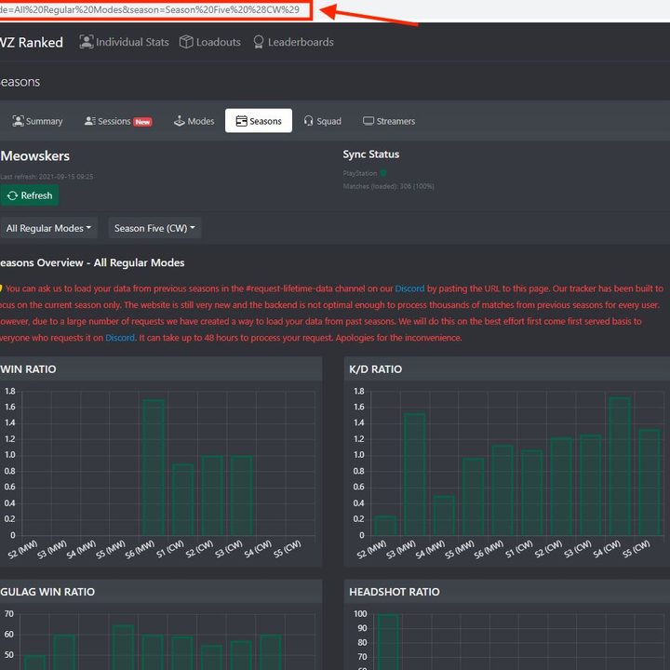Open the WZ Ranked home link
Screen dimensions: 670x670
32,42
